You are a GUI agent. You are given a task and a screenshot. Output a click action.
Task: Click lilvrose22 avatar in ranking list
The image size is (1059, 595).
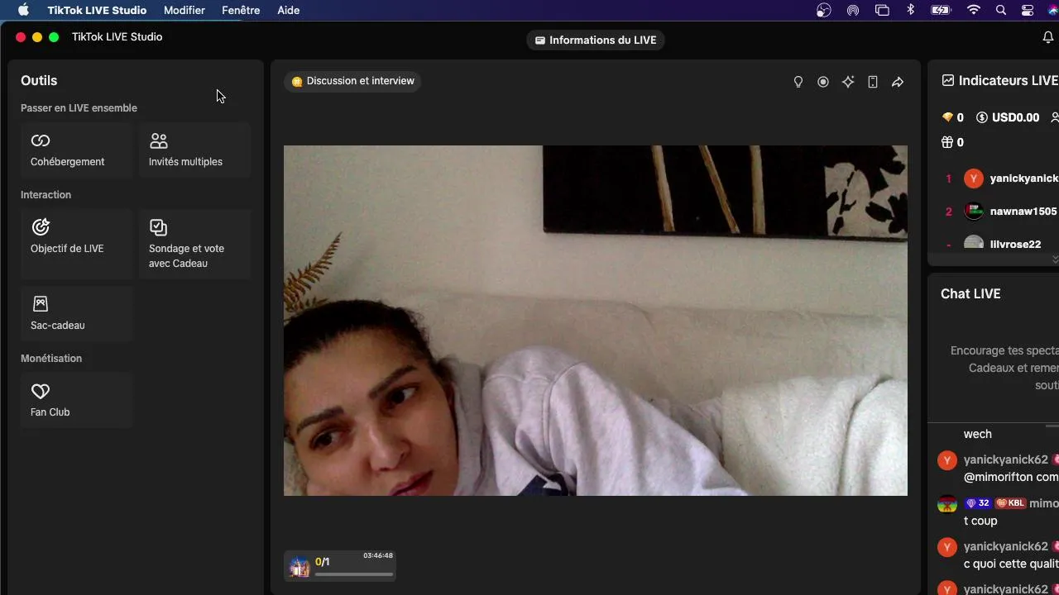point(974,244)
